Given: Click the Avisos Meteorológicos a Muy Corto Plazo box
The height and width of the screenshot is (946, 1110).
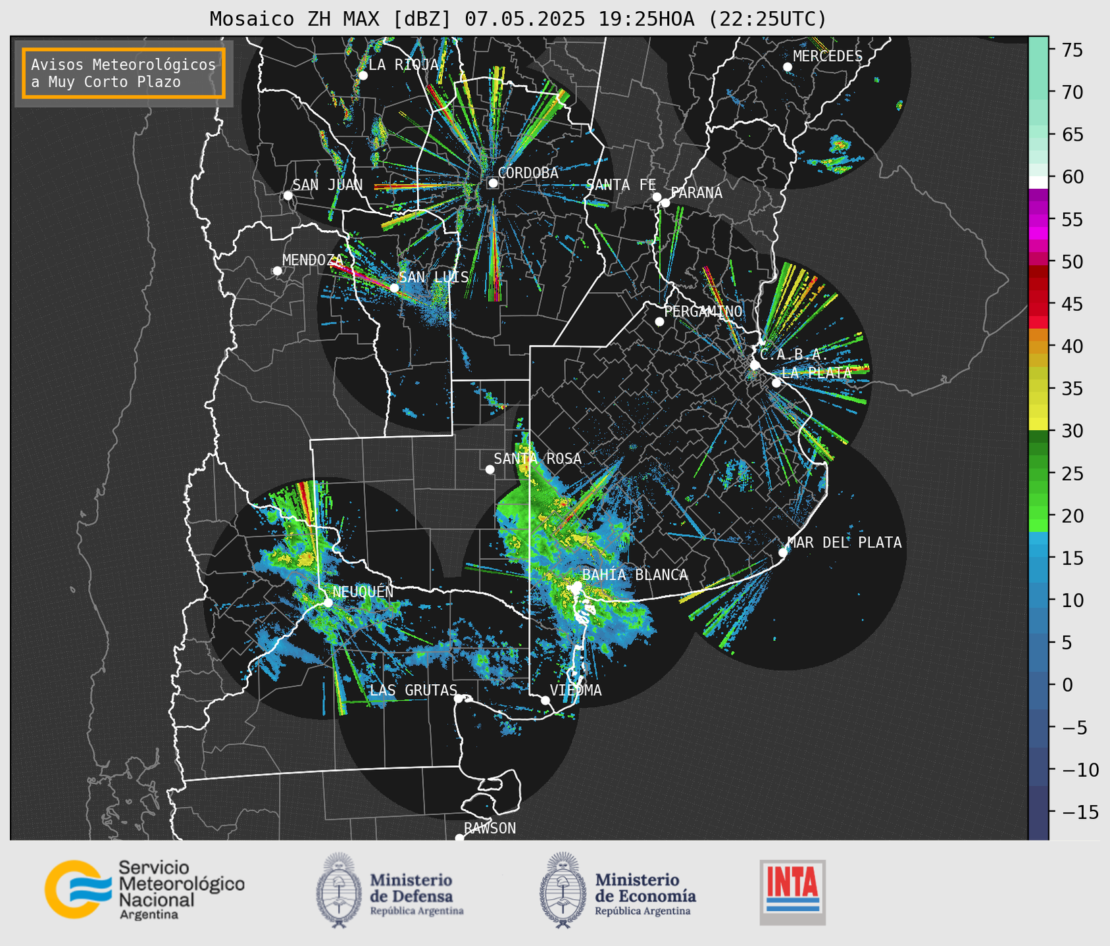Looking at the screenshot, I should [124, 73].
